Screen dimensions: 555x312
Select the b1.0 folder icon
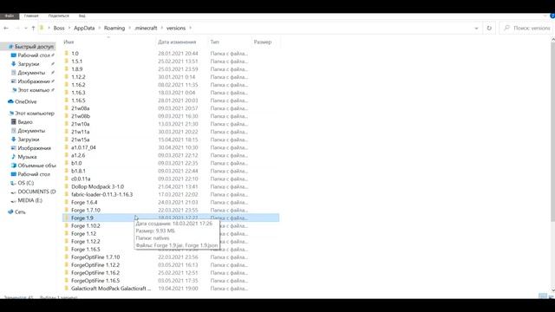[x=66, y=163]
